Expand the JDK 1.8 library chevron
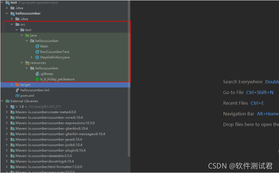This screenshot has width=279, height=173. tap(7, 106)
